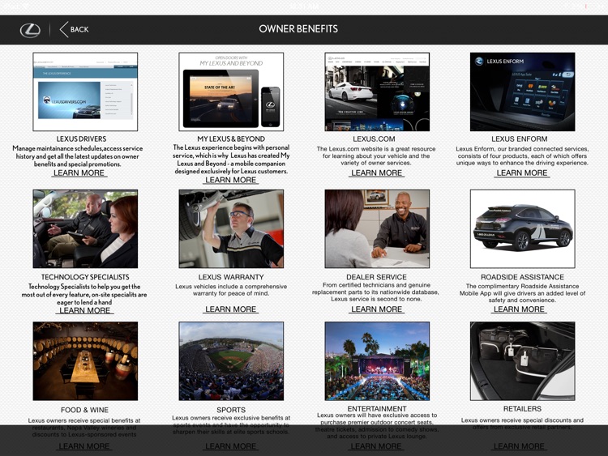Learn more about My Lexus & Beyond
The width and height of the screenshot is (608, 456).
[231, 180]
